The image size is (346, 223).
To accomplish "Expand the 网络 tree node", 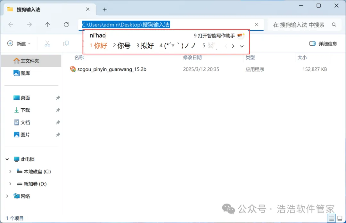I will [x=7, y=196].
